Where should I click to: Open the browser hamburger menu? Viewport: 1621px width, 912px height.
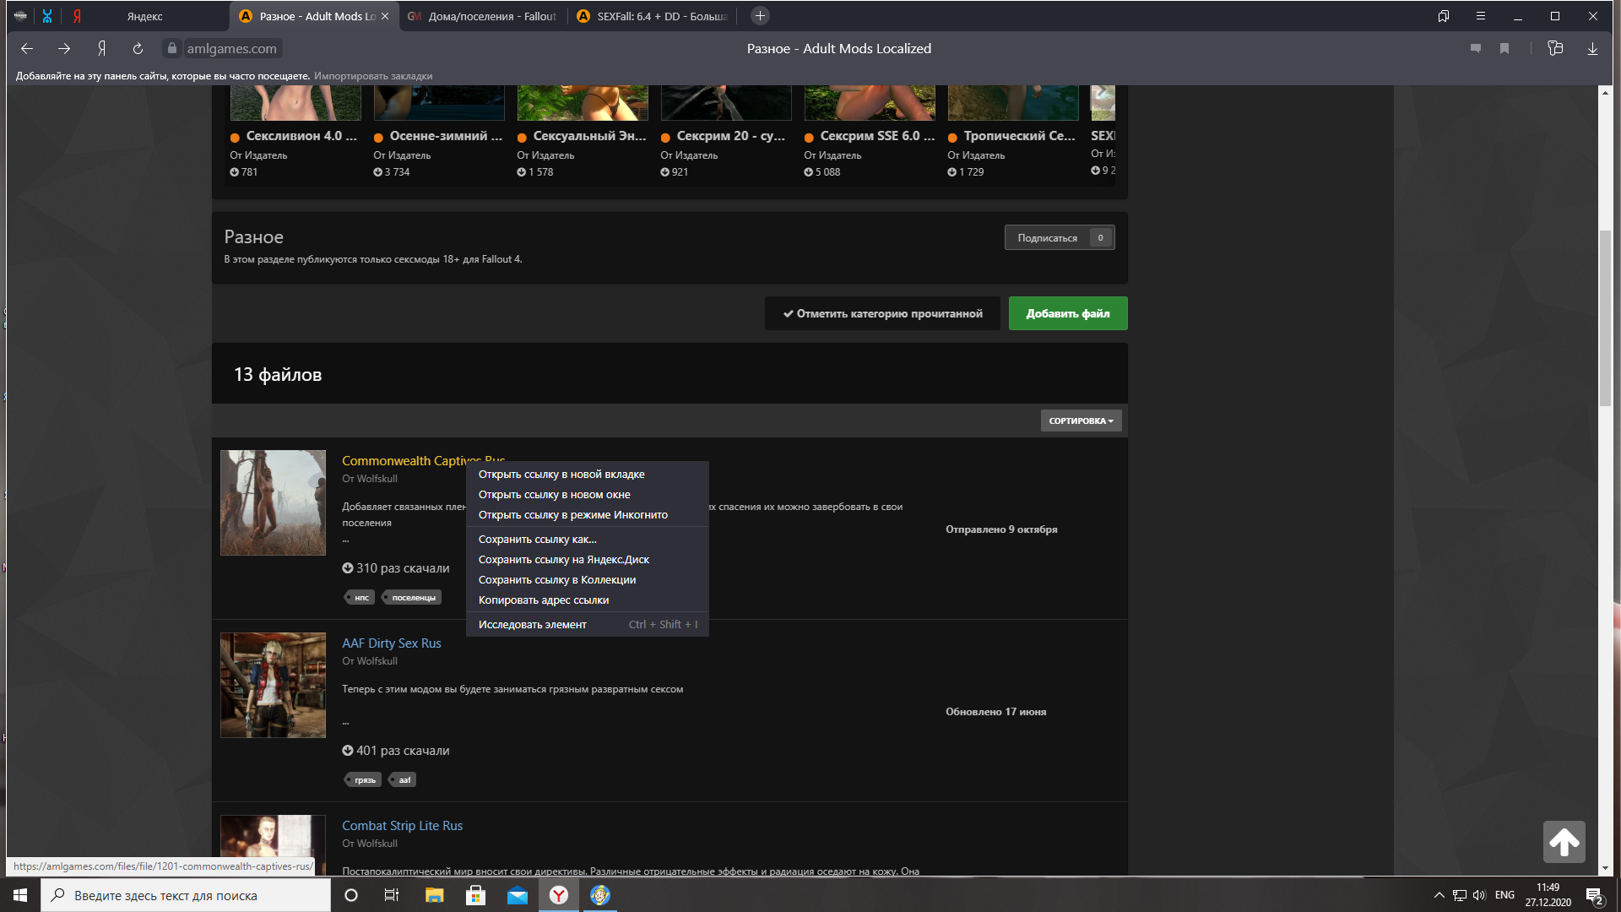(1480, 16)
